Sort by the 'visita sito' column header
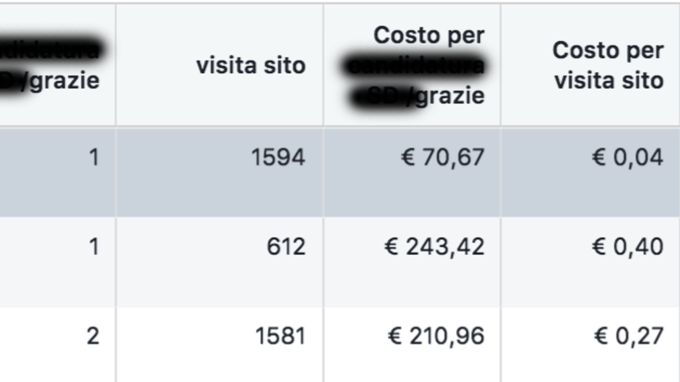The height and width of the screenshot is (382, 680). coord(251,66)
